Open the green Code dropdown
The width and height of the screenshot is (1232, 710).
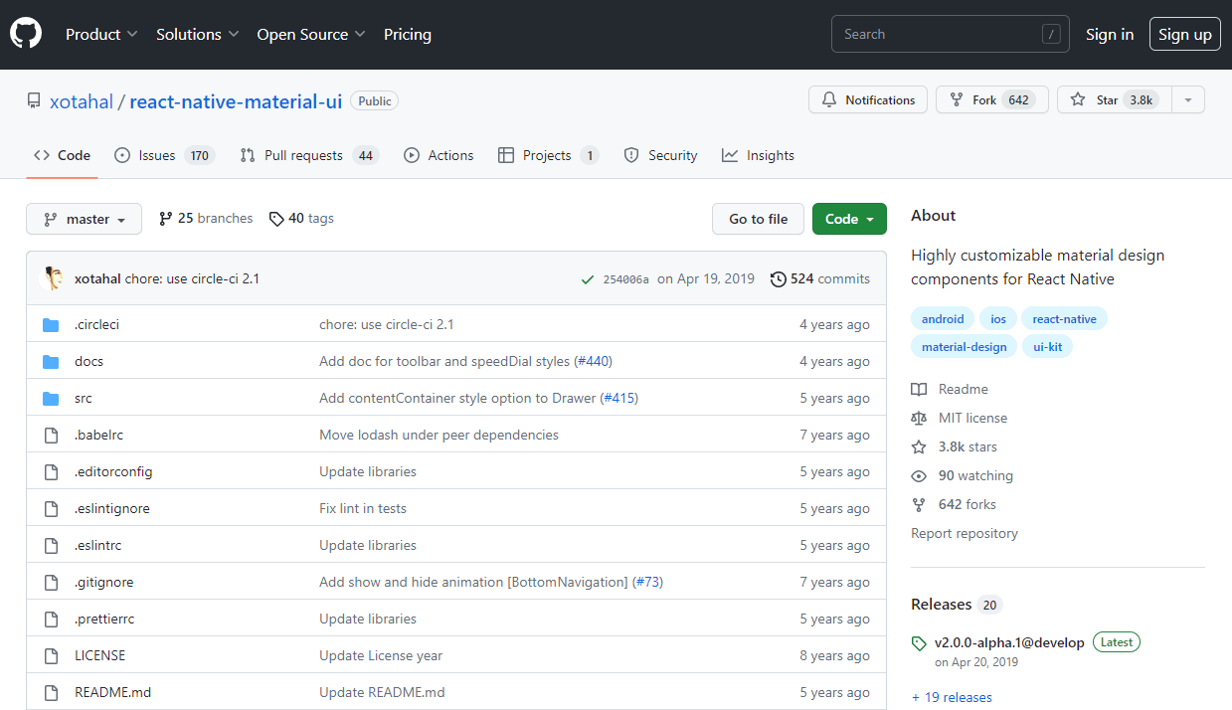click(x=848, y=219)
